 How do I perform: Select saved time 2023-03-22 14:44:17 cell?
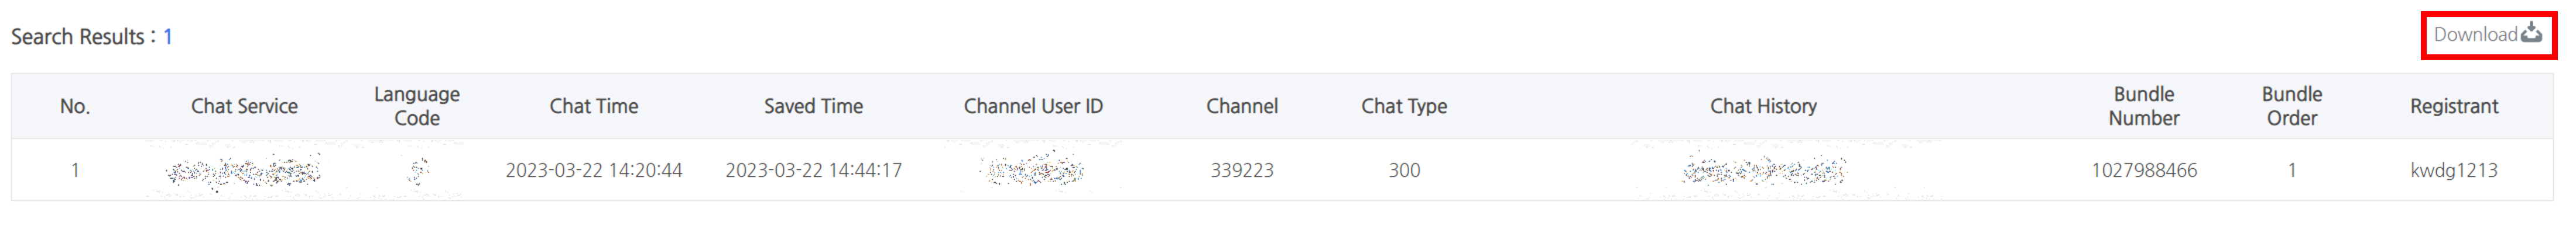tap(813, 171)
